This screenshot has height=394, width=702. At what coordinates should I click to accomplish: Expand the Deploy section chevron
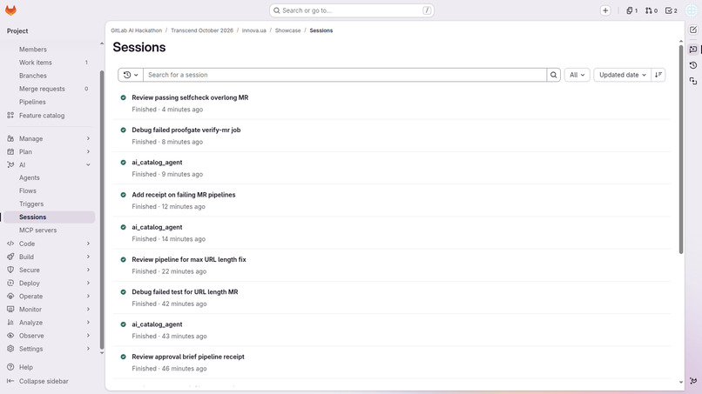pyautogui.click(x=88, y=283)
